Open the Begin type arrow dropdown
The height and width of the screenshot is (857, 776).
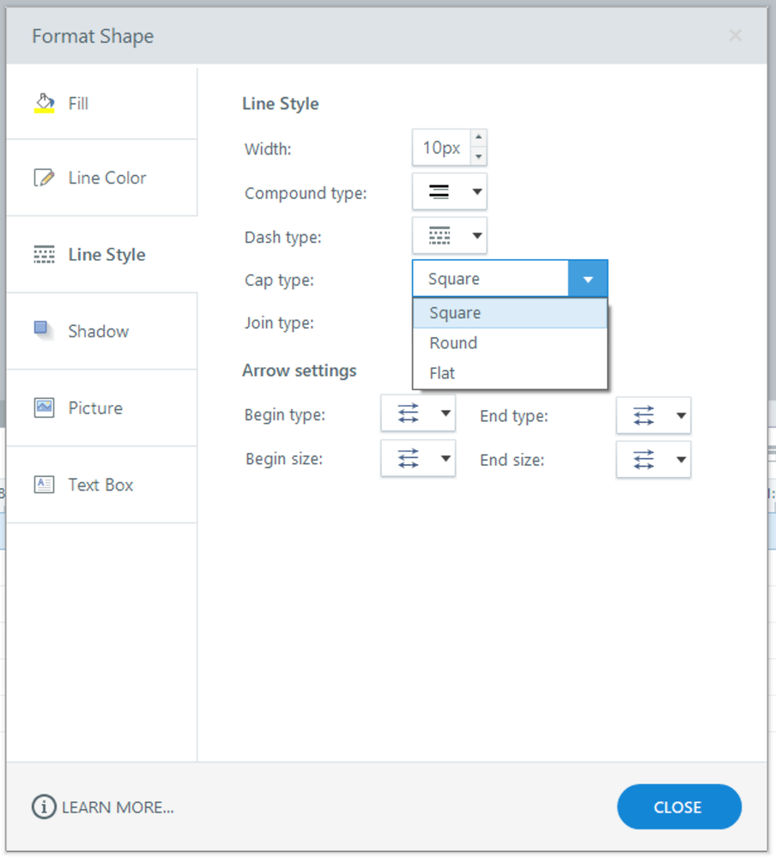coord(418,414)
